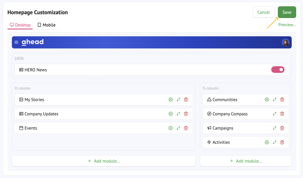Select the Desktop tab
This screenshot has width=303, height=178.
coord(20,25)
